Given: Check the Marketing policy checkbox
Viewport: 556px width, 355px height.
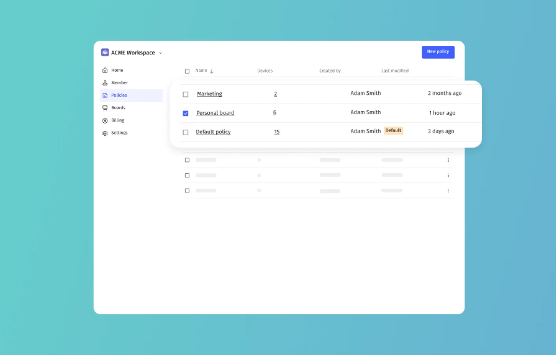Looking at the screenshot, I should click(185, 94).
